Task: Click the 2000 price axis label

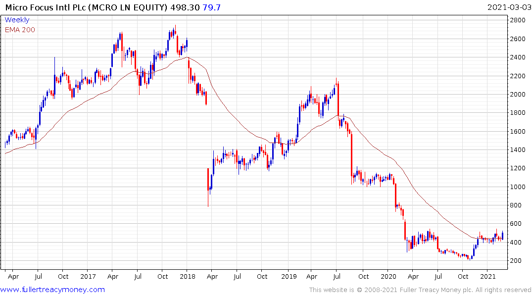Action: point(518,94)
